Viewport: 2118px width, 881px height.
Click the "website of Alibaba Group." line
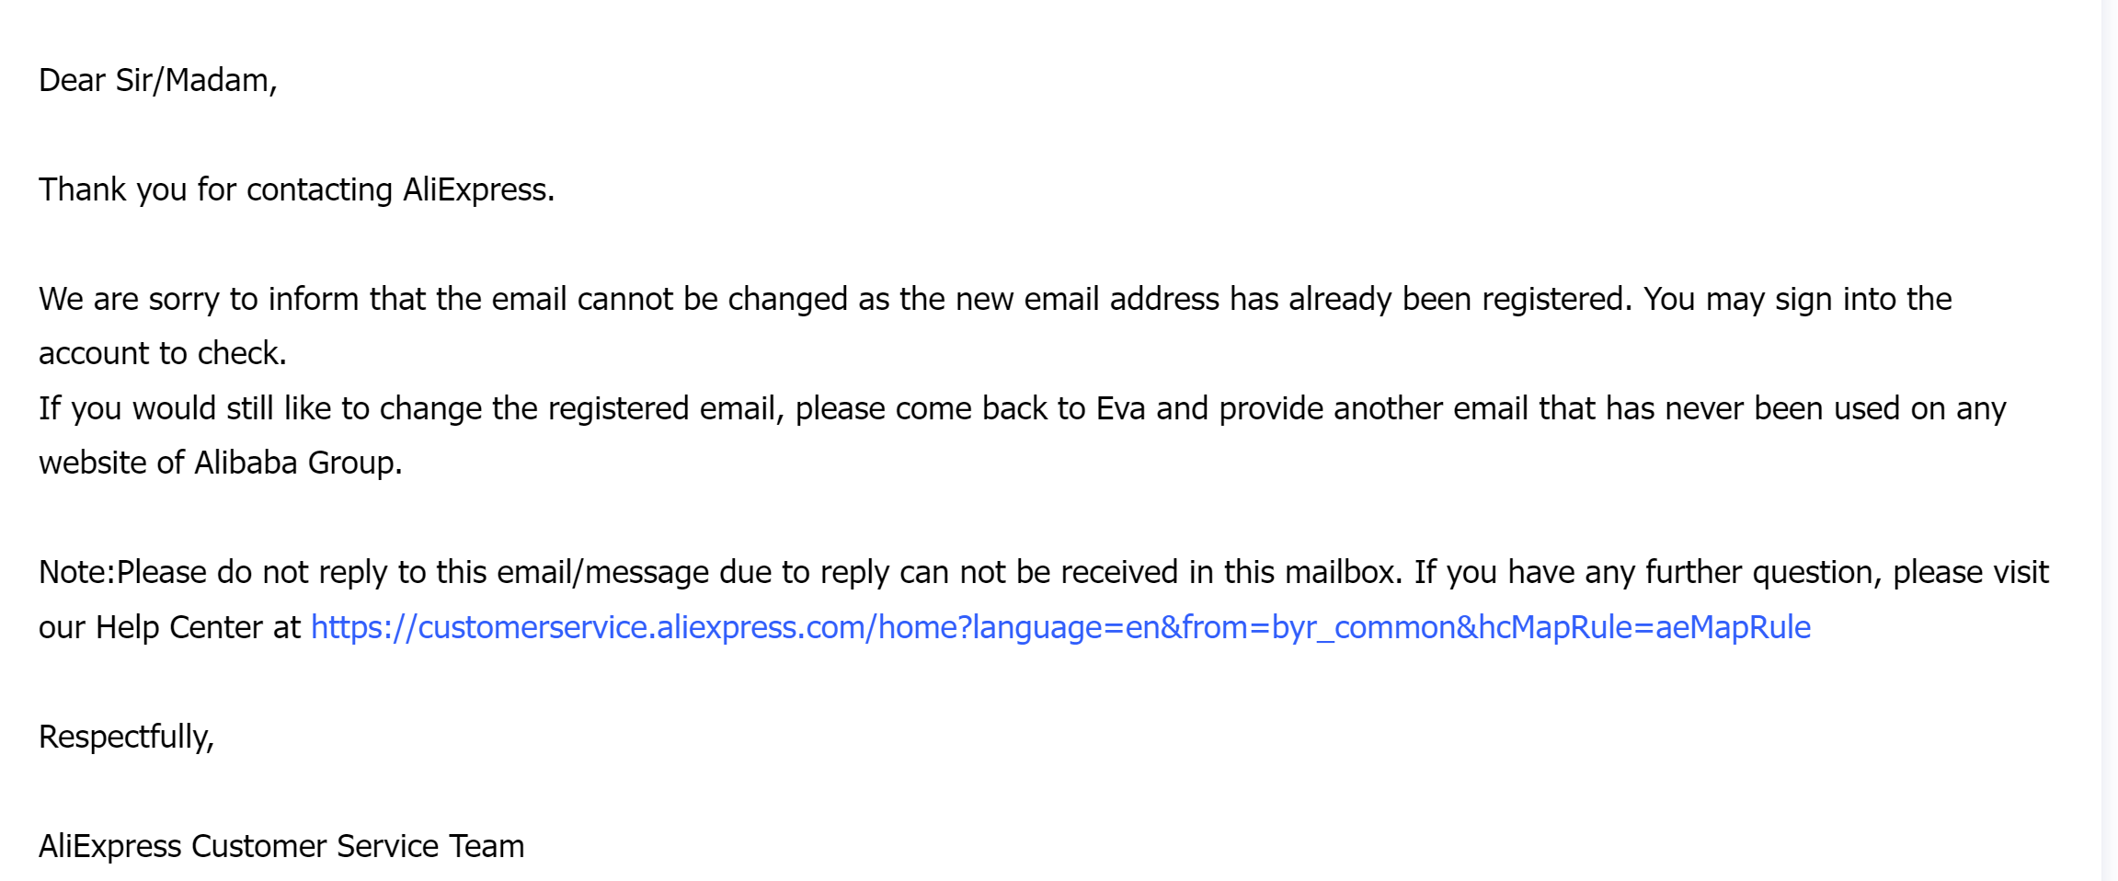pyautogui.click(x=220, y=463)
